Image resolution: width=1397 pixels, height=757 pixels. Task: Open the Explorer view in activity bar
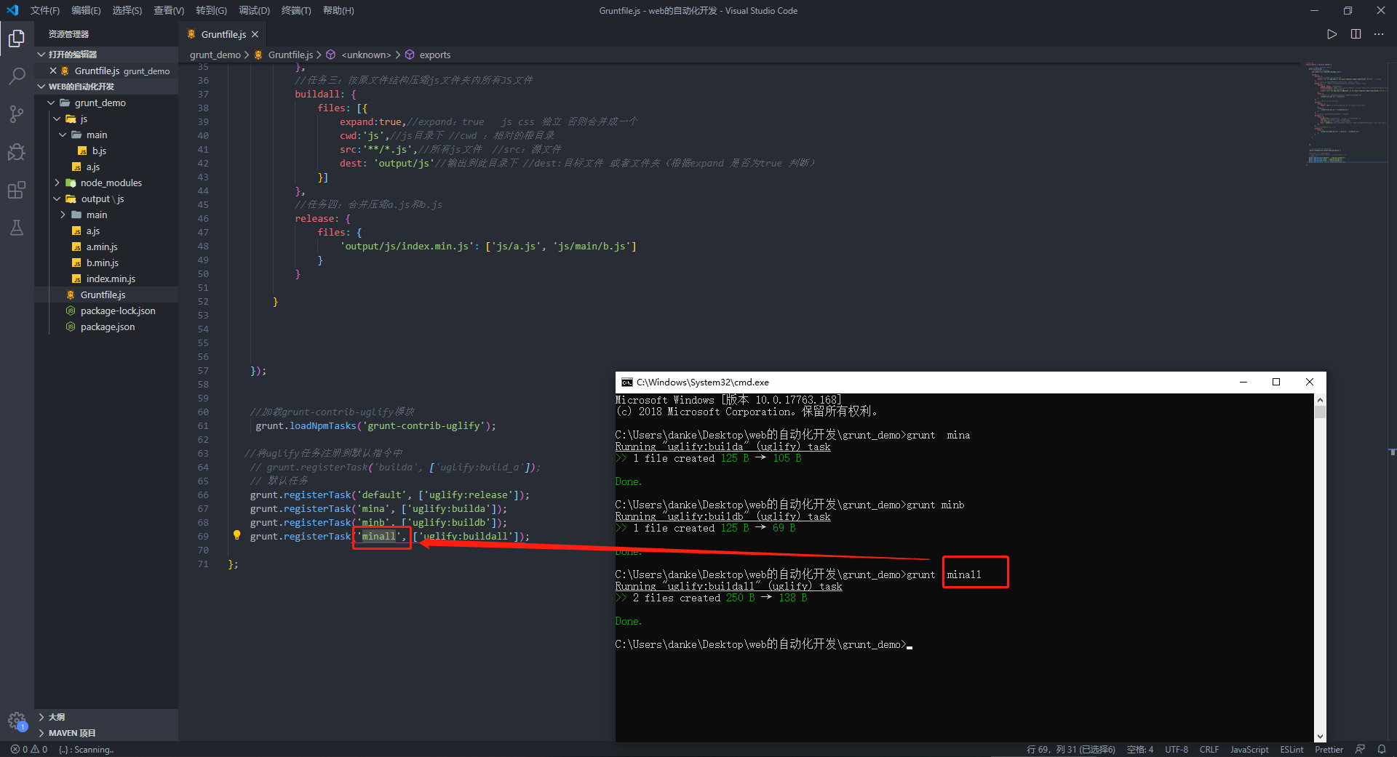17,38
